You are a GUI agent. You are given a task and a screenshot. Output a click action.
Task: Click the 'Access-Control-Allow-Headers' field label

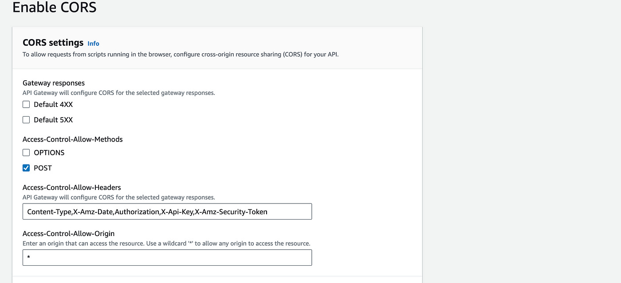pyautogui.click(x=72, y=188)
